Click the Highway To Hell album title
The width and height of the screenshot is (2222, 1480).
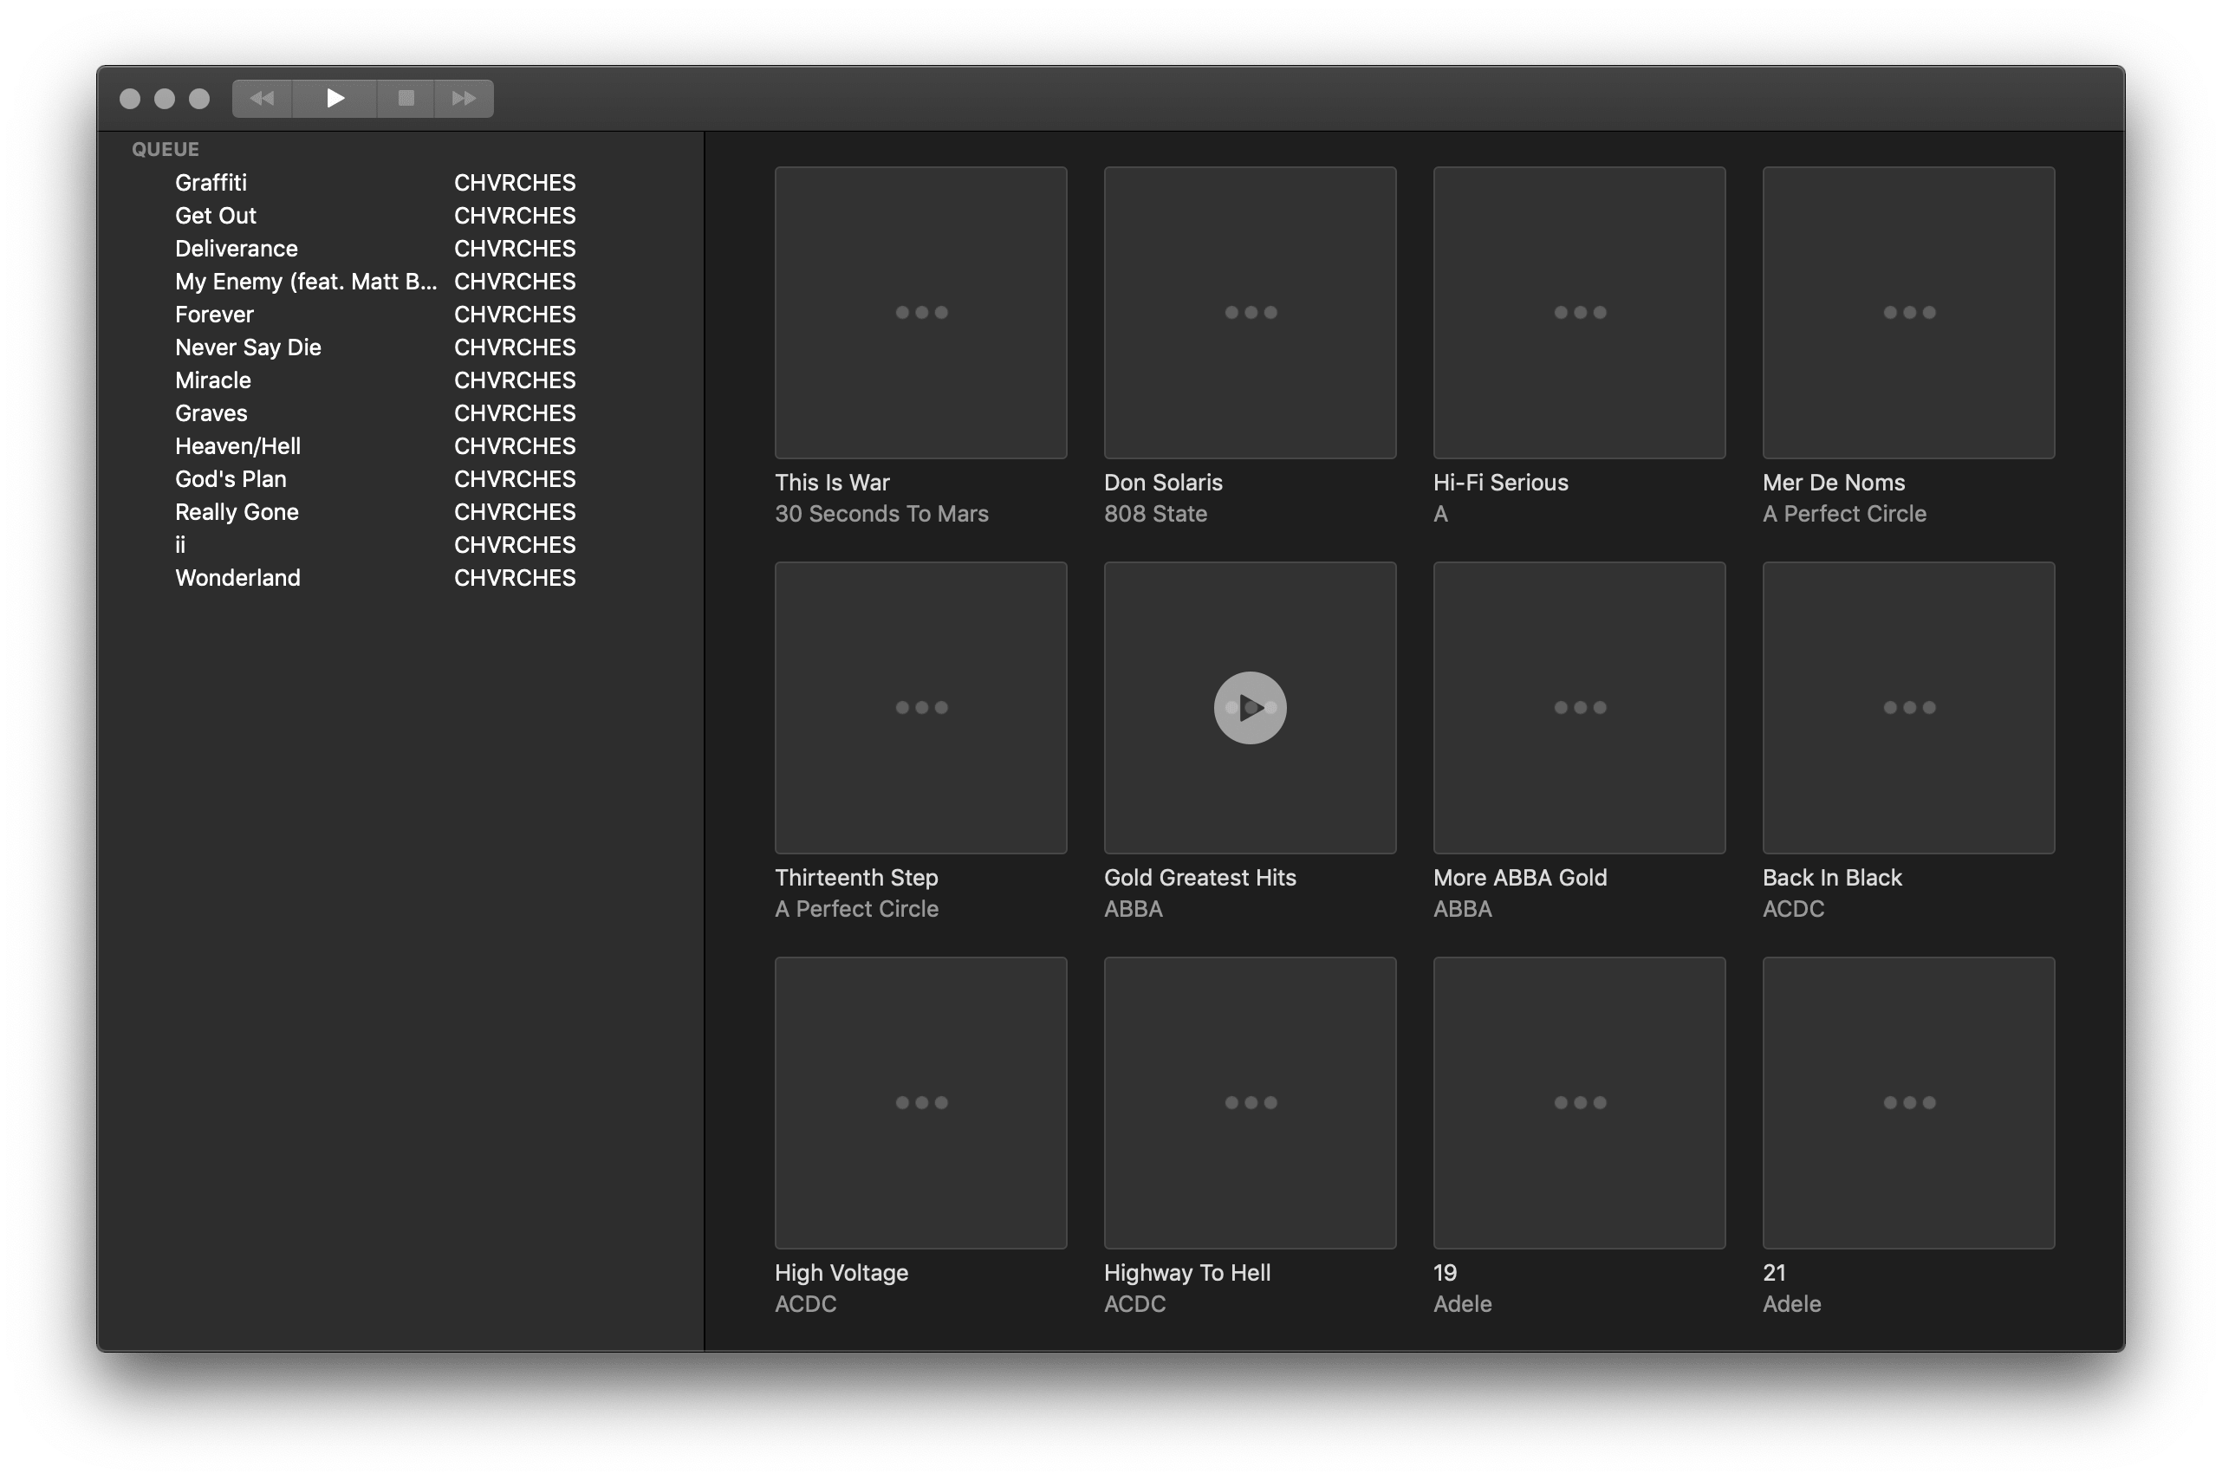(x=1186, y=1271)
